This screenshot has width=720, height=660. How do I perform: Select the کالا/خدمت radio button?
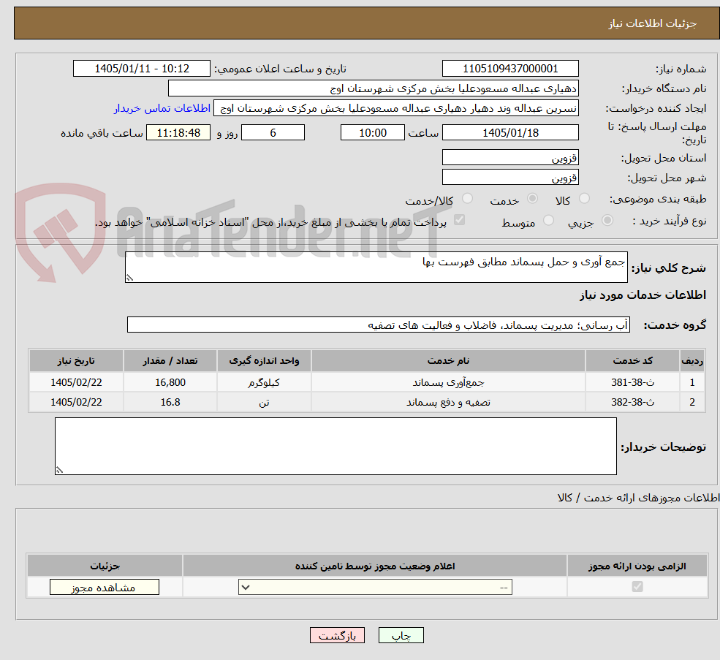click(x=467, y=198)
